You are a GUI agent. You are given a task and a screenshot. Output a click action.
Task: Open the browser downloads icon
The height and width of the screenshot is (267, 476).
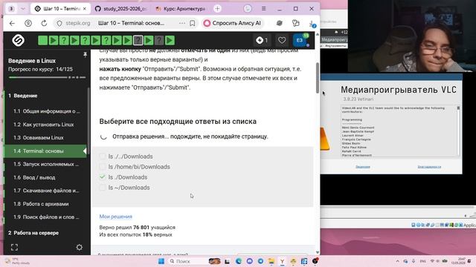point(312,24)
